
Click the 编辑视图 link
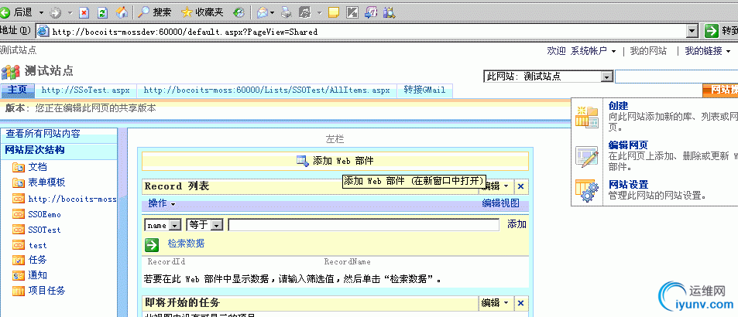(x=501, y=203)
